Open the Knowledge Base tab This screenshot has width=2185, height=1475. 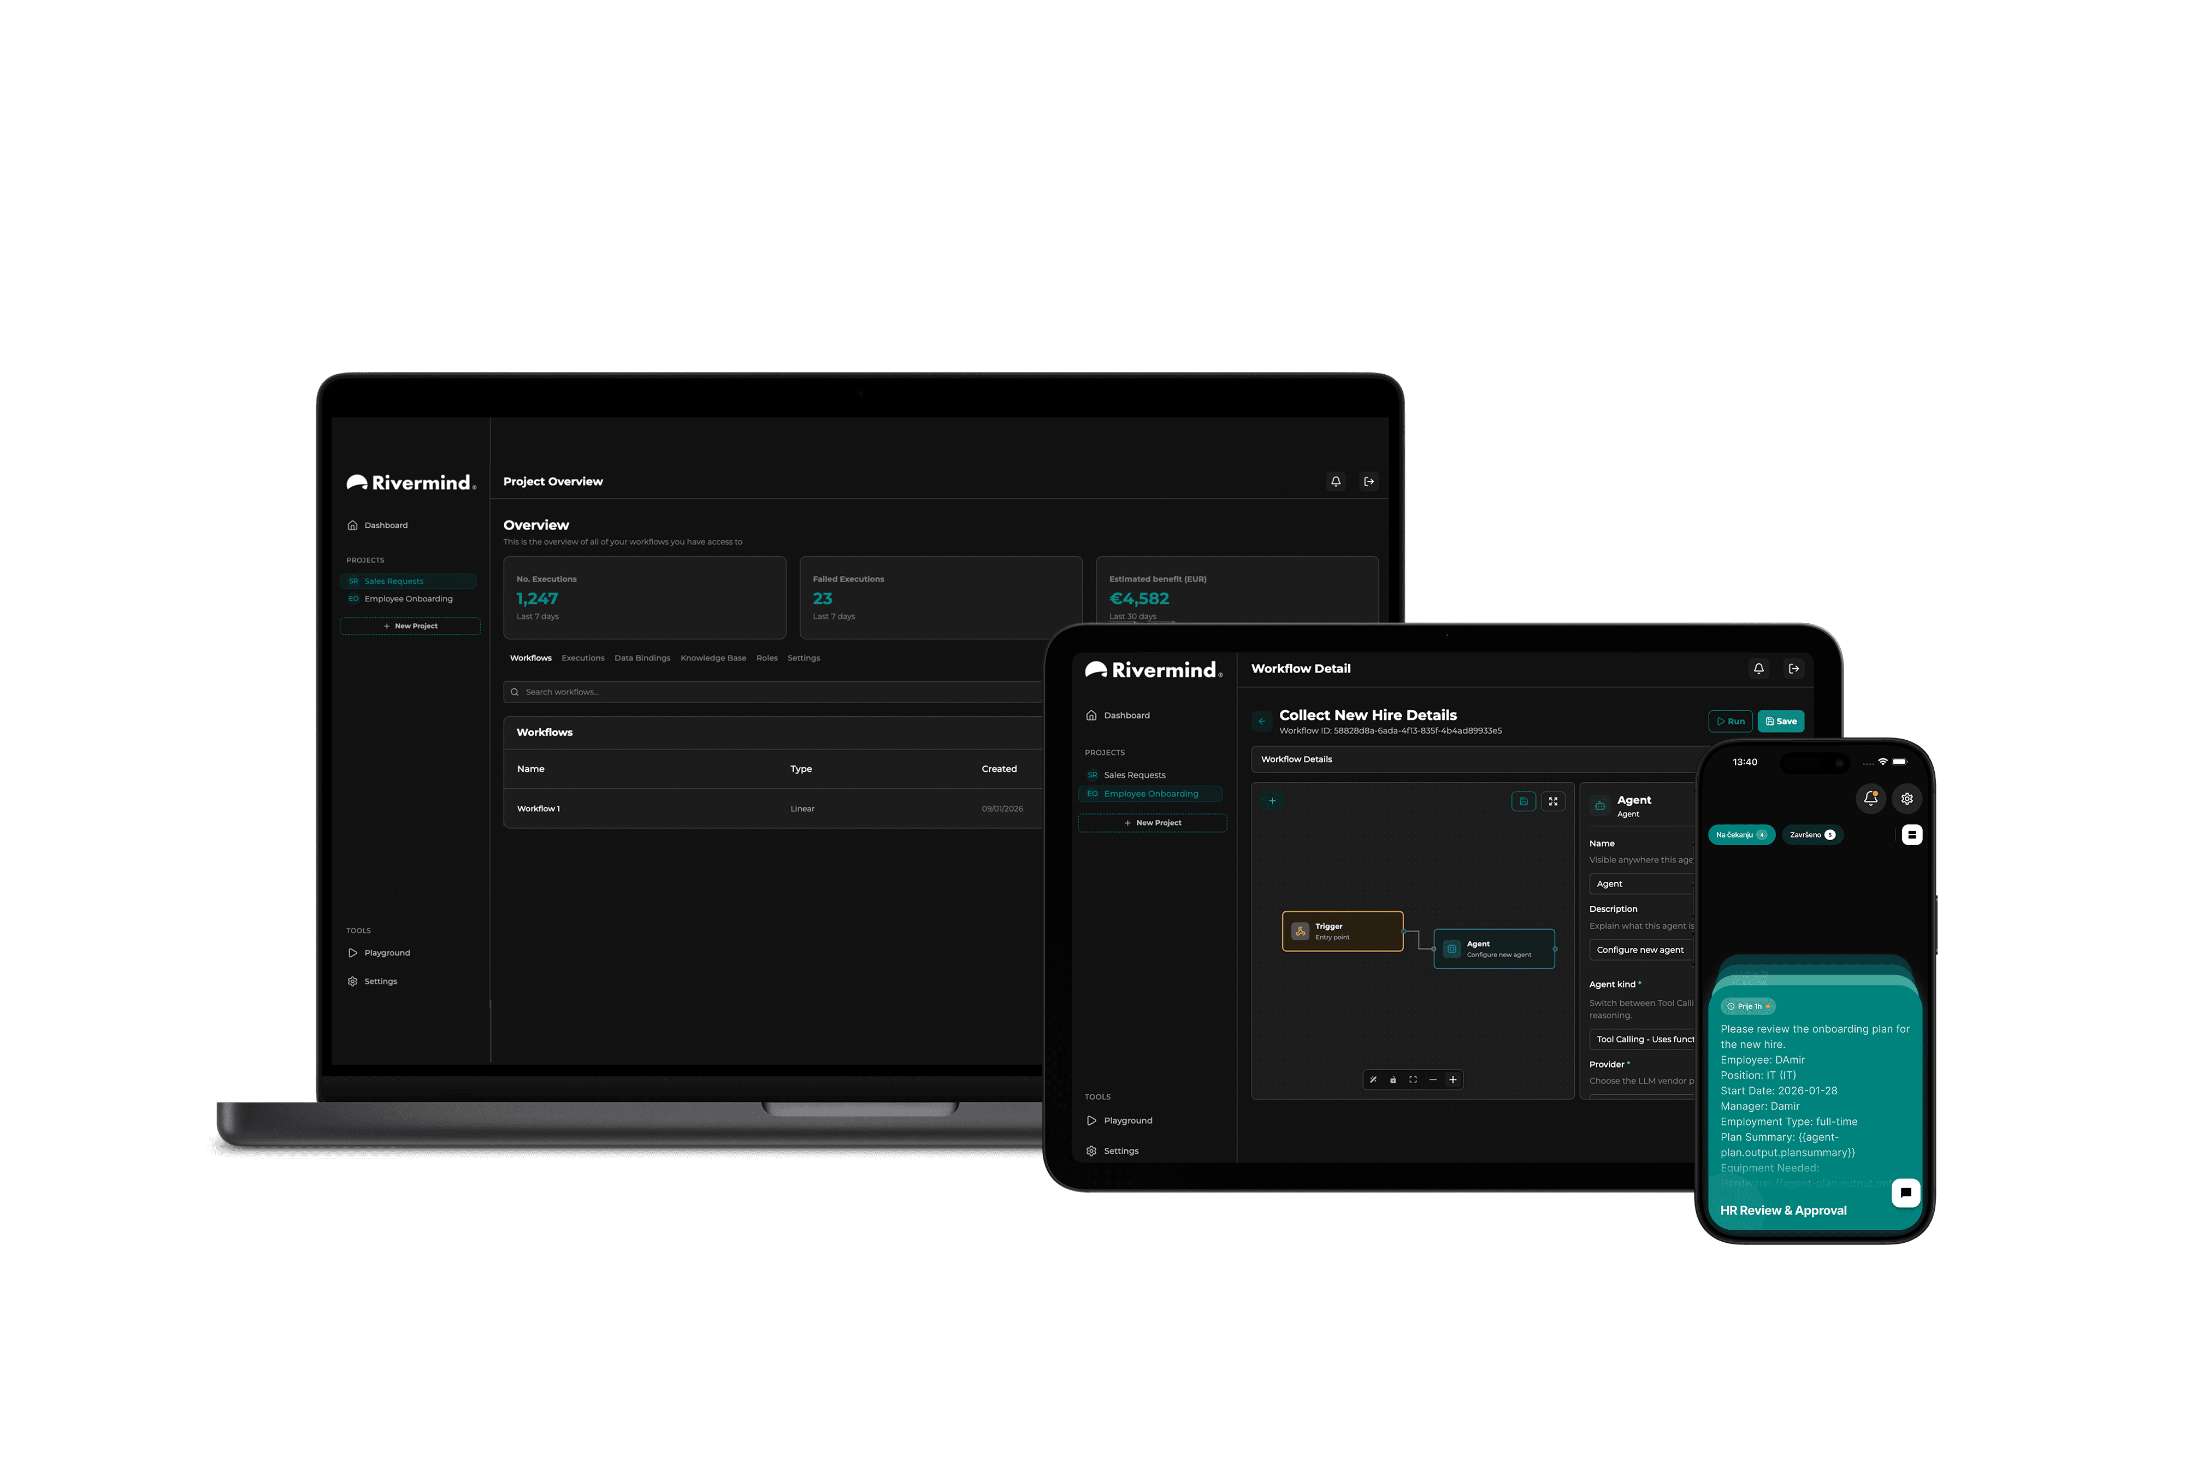713,657
